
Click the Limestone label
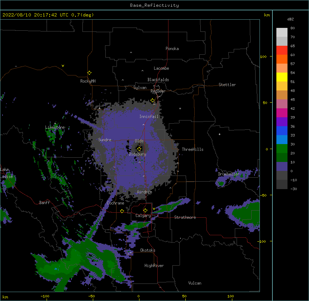click(55, 127)
